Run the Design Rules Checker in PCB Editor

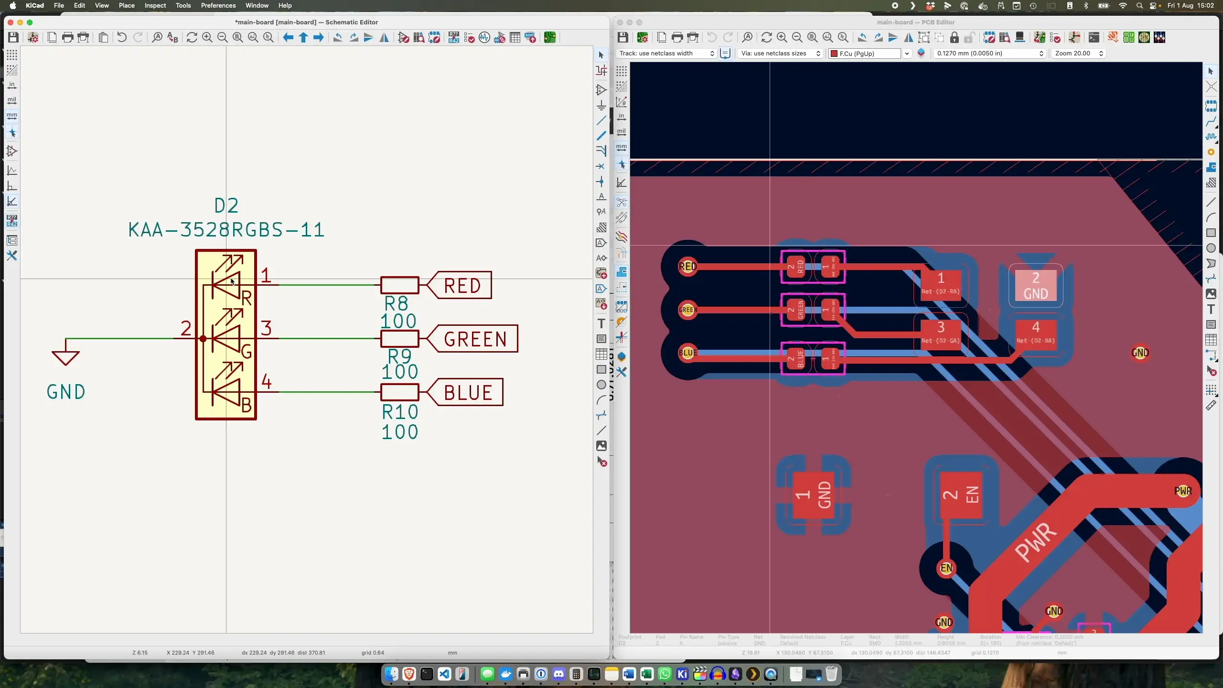tap(1055, 38)
